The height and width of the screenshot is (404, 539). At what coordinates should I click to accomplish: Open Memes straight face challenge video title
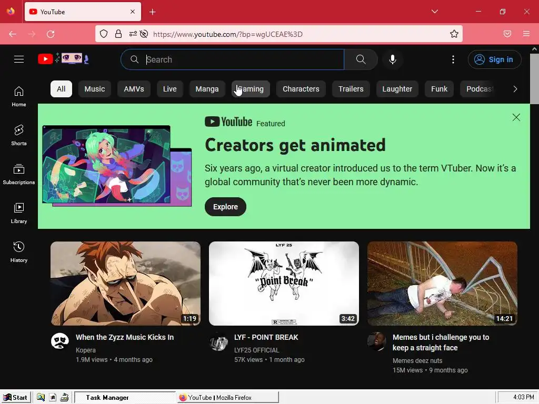pos(441,342)
